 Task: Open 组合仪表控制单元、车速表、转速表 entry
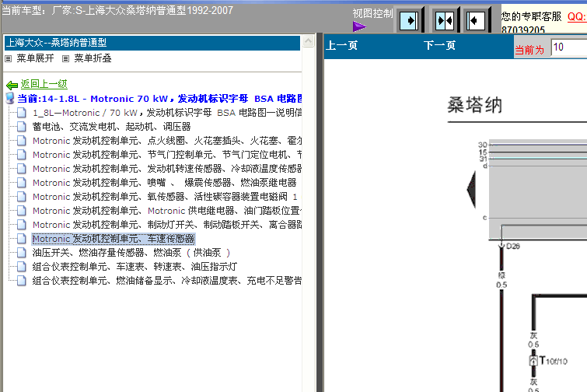[x=135, y=267]
